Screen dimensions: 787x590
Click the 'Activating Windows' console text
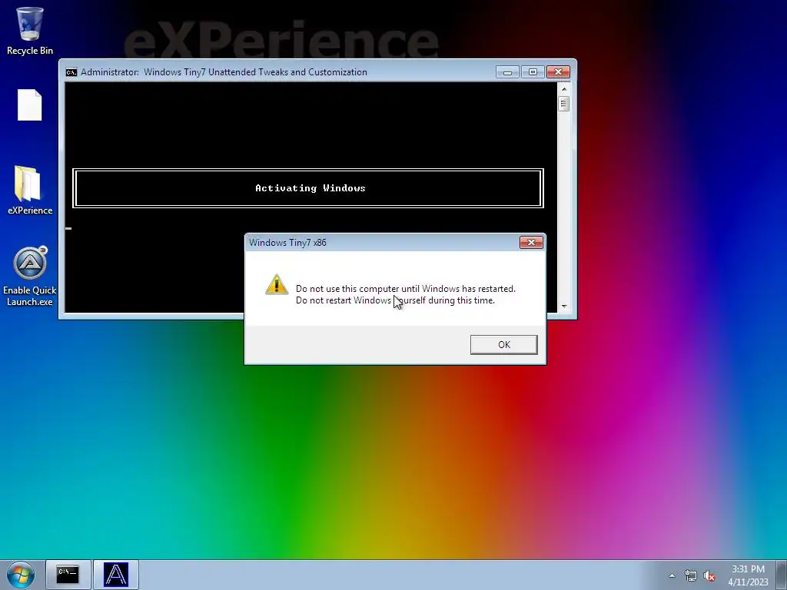click(x=310, y=188)
